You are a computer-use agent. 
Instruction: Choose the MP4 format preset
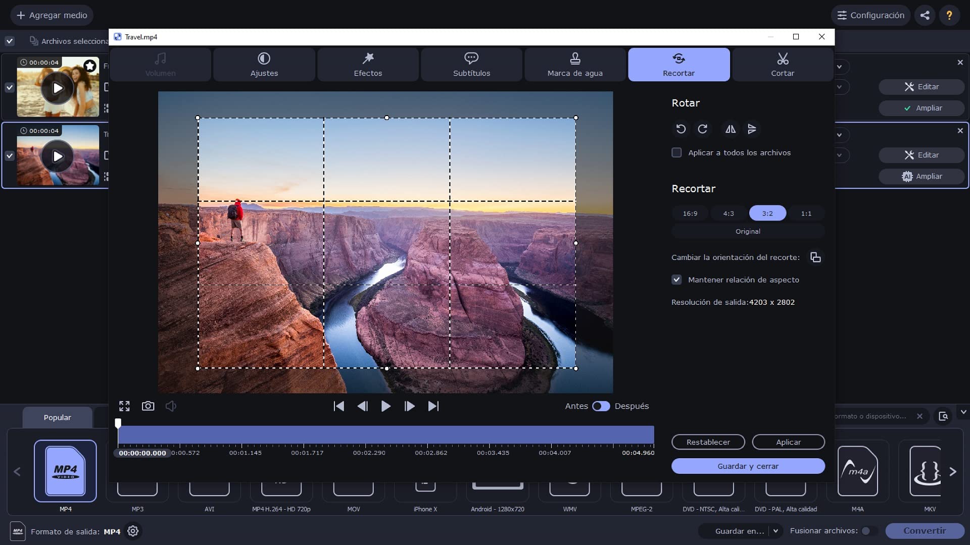click(x=65, y=471)
